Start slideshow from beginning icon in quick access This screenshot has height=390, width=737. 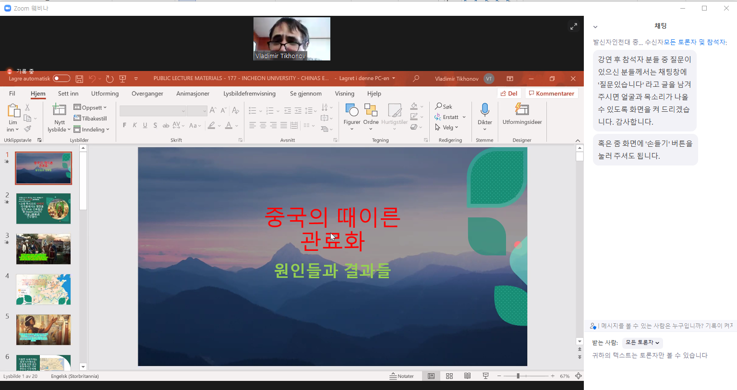click(x=123, y=79)
